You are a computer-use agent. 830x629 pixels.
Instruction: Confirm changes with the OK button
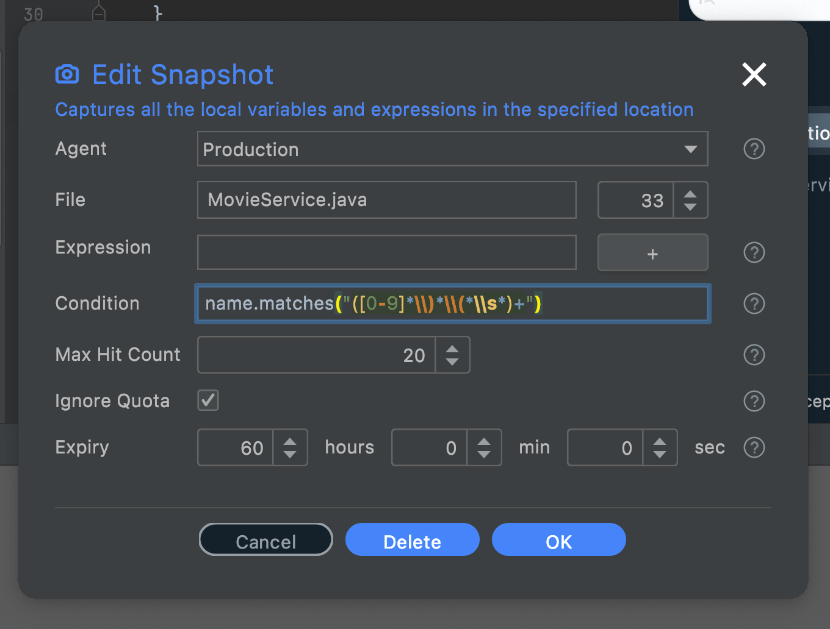coord(559,540)
